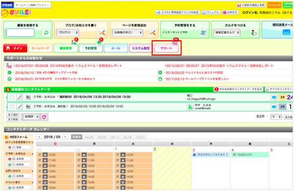This screenshot has width=294, height=191.
Task: Expand the ご予約・お申込み sidebar section
Action: pyautogui.click(x=19, y=154)
